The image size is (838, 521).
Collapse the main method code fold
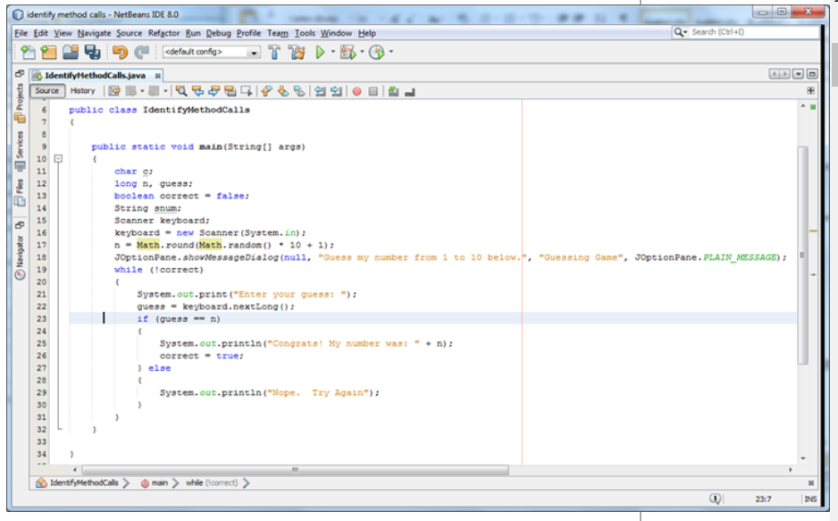coord(59,158)
